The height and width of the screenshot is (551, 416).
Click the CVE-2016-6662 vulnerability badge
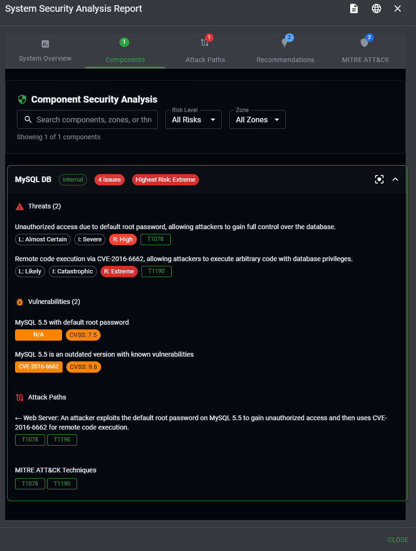[39, 367]
